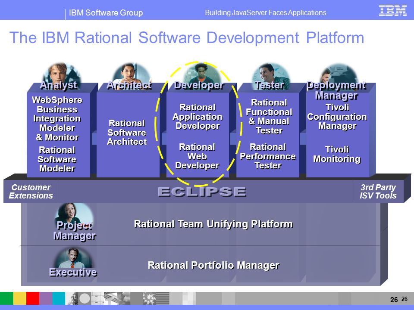Select 'Building JavaServer Faces Applications' header text
Screen dimensions: 414x310
click(x=266, y=12)
